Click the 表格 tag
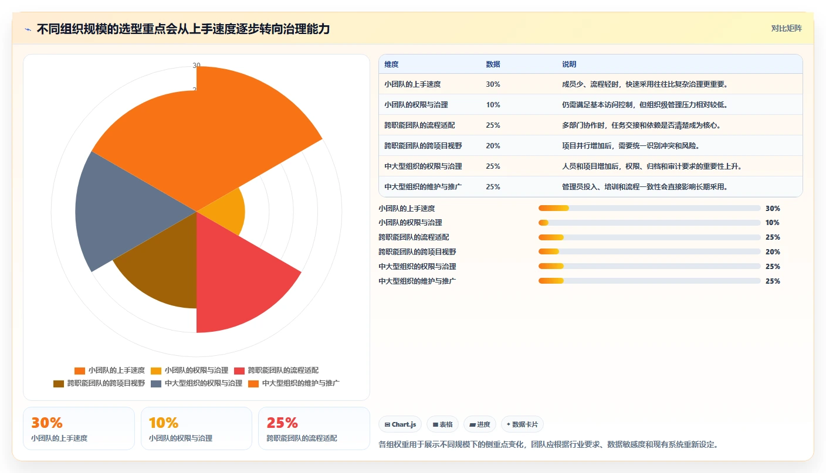Screen dimensions: 826x473 click(443, 424)
